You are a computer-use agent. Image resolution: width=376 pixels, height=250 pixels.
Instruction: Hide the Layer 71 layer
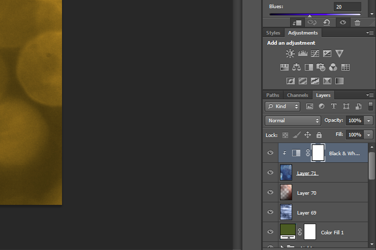pyautogui.click(x=270, y=172)
